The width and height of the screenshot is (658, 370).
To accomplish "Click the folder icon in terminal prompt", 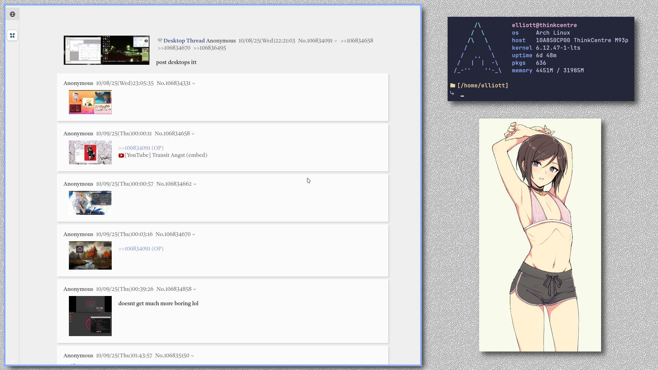I will click(453, 86).
